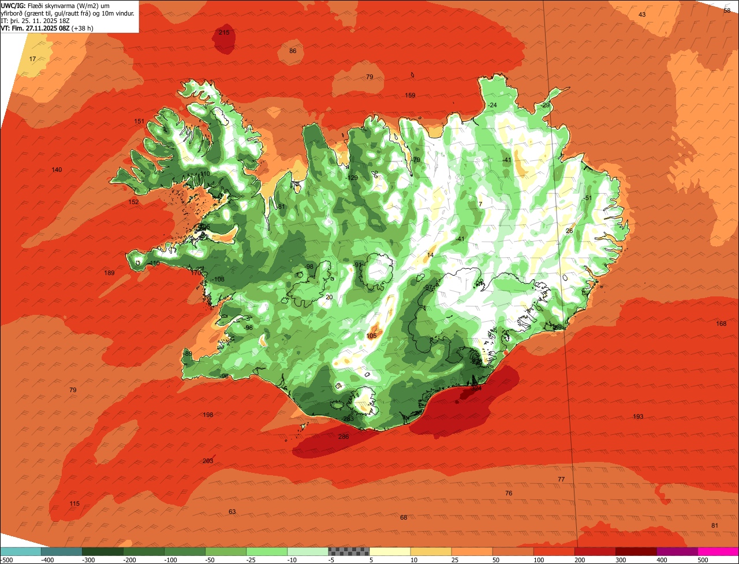Select the inland value 20

click(329, 297)
